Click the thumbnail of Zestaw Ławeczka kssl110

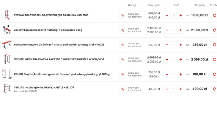(x=7, y=30)
